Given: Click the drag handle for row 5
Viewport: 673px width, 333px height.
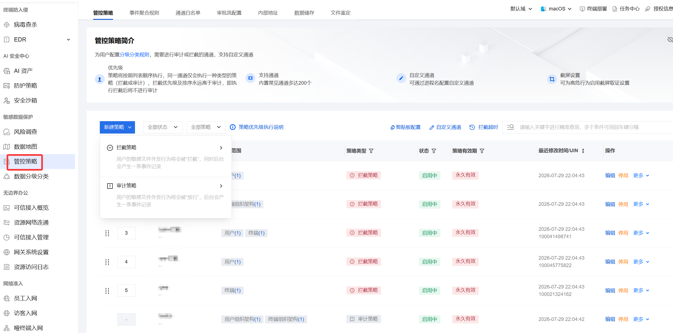Looking at the screenshot, I should (107, 291).
